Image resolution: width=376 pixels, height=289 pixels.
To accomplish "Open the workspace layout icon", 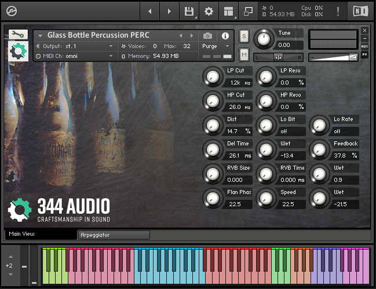I will coord(228,11).
